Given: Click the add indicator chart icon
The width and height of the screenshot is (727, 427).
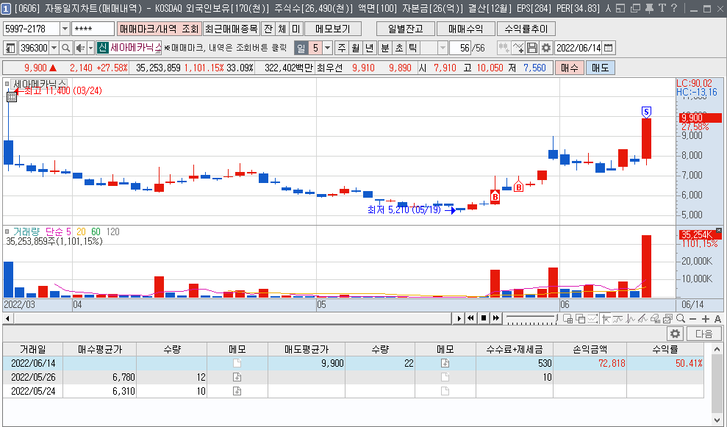Looking at the screenshot, I should point(518,48).
